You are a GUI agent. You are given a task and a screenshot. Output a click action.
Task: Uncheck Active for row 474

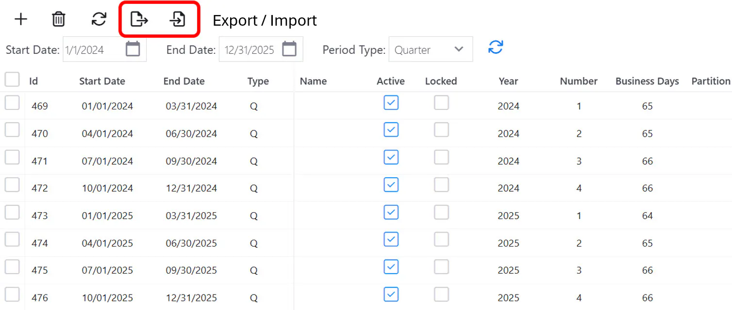coord(391,239)
